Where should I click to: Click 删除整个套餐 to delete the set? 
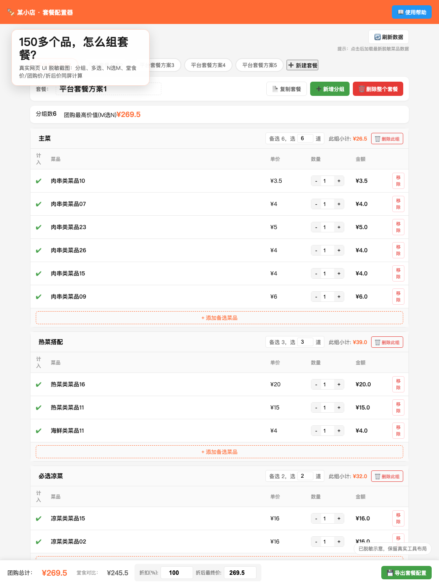[378, 89]
